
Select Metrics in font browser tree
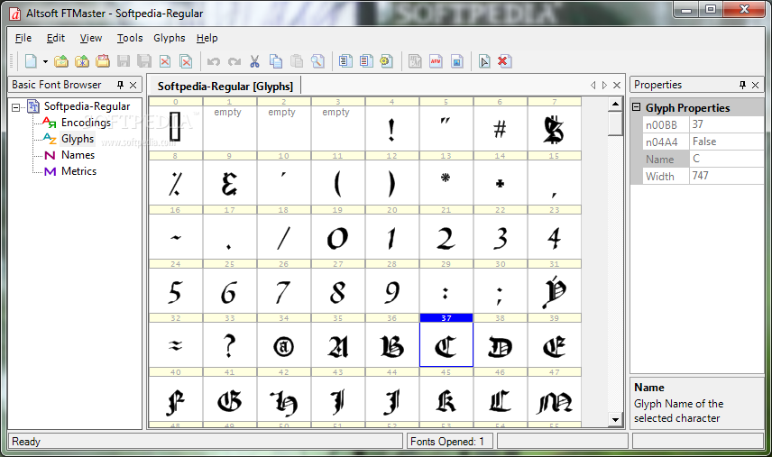click(78, 171)
